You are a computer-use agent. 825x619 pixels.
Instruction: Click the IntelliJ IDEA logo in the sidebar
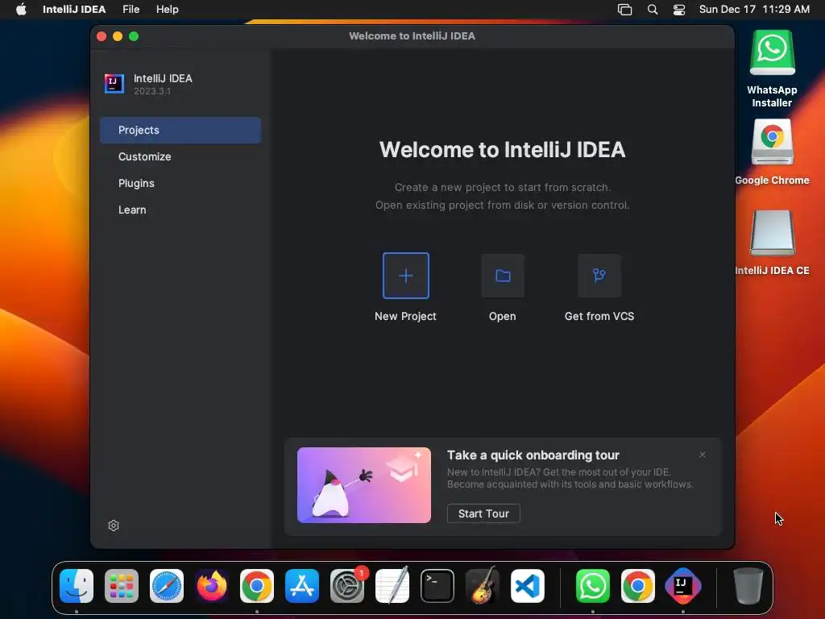114,83
